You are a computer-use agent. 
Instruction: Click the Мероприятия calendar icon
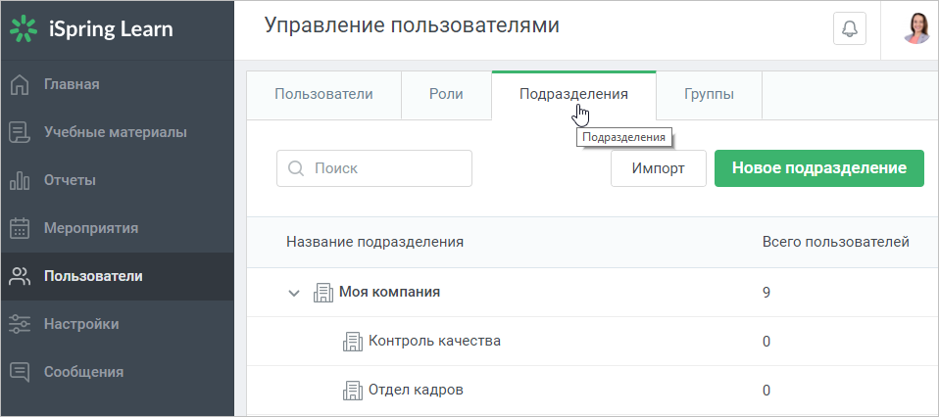[x=20, y=228]
